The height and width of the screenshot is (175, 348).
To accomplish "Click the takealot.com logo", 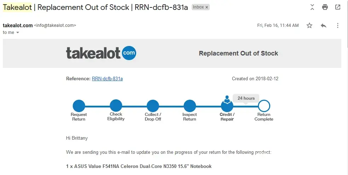I will [x=101, y=53].
